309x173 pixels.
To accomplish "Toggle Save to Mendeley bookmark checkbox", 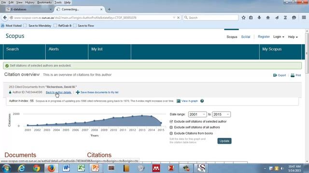I will 25,25.
